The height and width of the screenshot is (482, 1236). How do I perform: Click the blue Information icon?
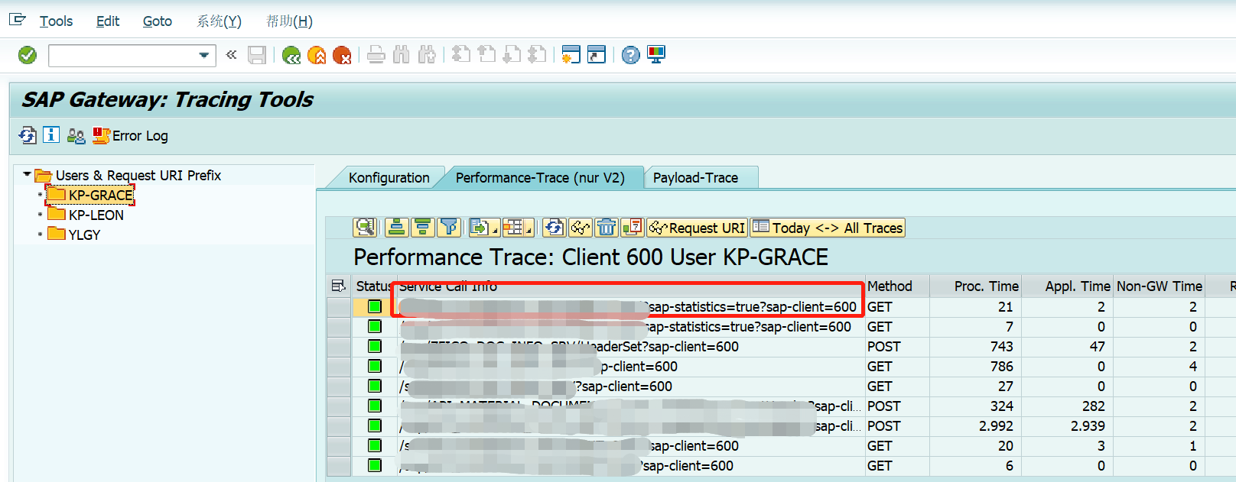51,135
